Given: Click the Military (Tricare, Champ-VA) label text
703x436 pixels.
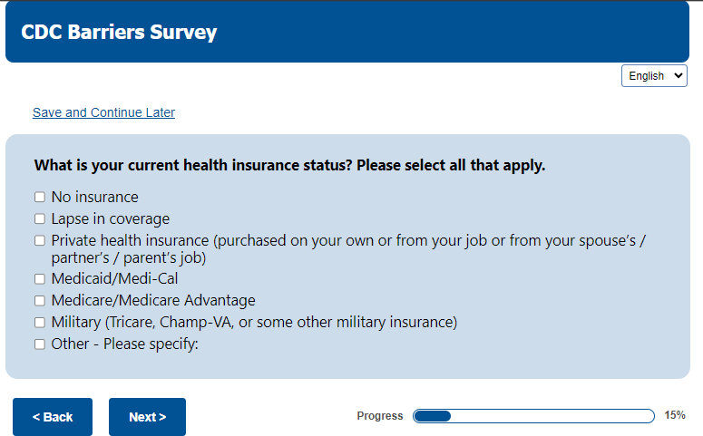Looking at the screenshot, I should pyautogui.click(x=254, y=322).
